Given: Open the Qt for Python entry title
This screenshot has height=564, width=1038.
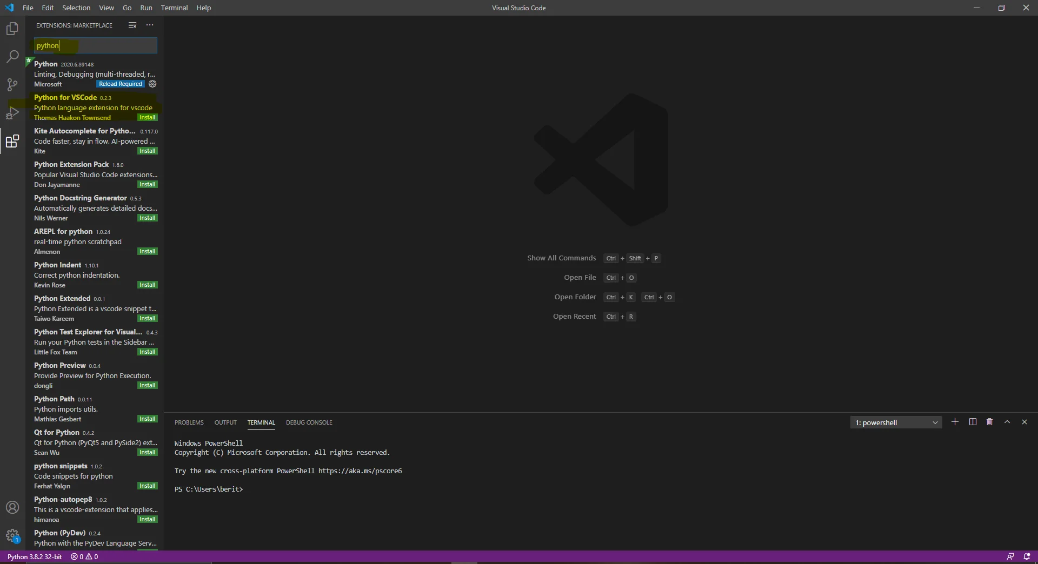Looking at the screenshot, I should pos(57,432).
